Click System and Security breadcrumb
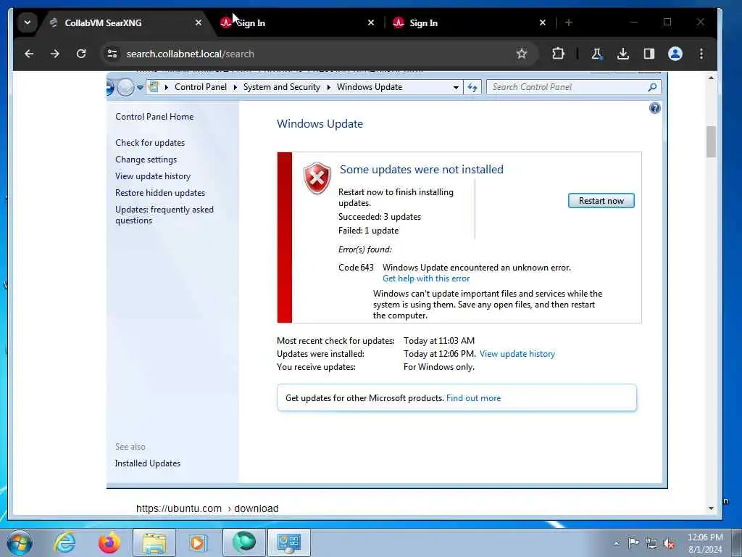The width and height of the screenshot is (742, 557). click(282, 87)
